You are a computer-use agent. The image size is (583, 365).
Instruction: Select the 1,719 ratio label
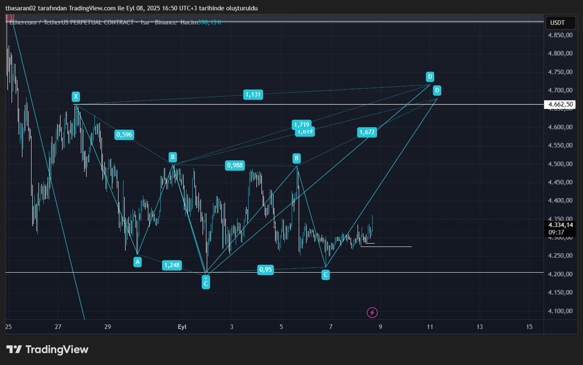click(x=301, y=125)
